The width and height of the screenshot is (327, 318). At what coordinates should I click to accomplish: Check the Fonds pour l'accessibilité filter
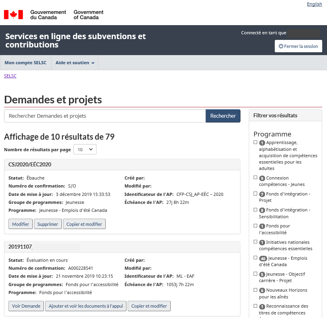256,226
